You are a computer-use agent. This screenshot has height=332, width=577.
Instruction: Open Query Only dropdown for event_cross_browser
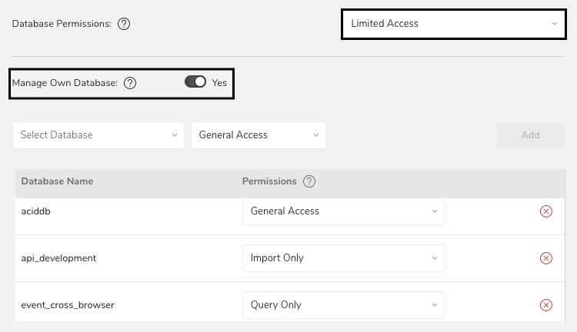coord(343,305)
